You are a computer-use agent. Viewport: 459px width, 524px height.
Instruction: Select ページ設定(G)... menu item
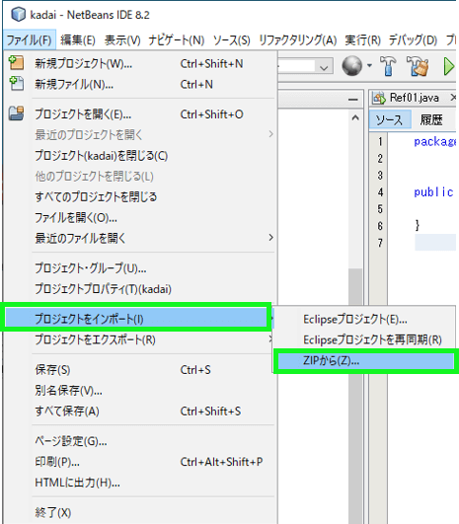140,441
